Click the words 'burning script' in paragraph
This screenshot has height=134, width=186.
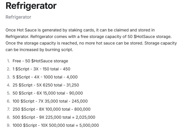point(59,50)
